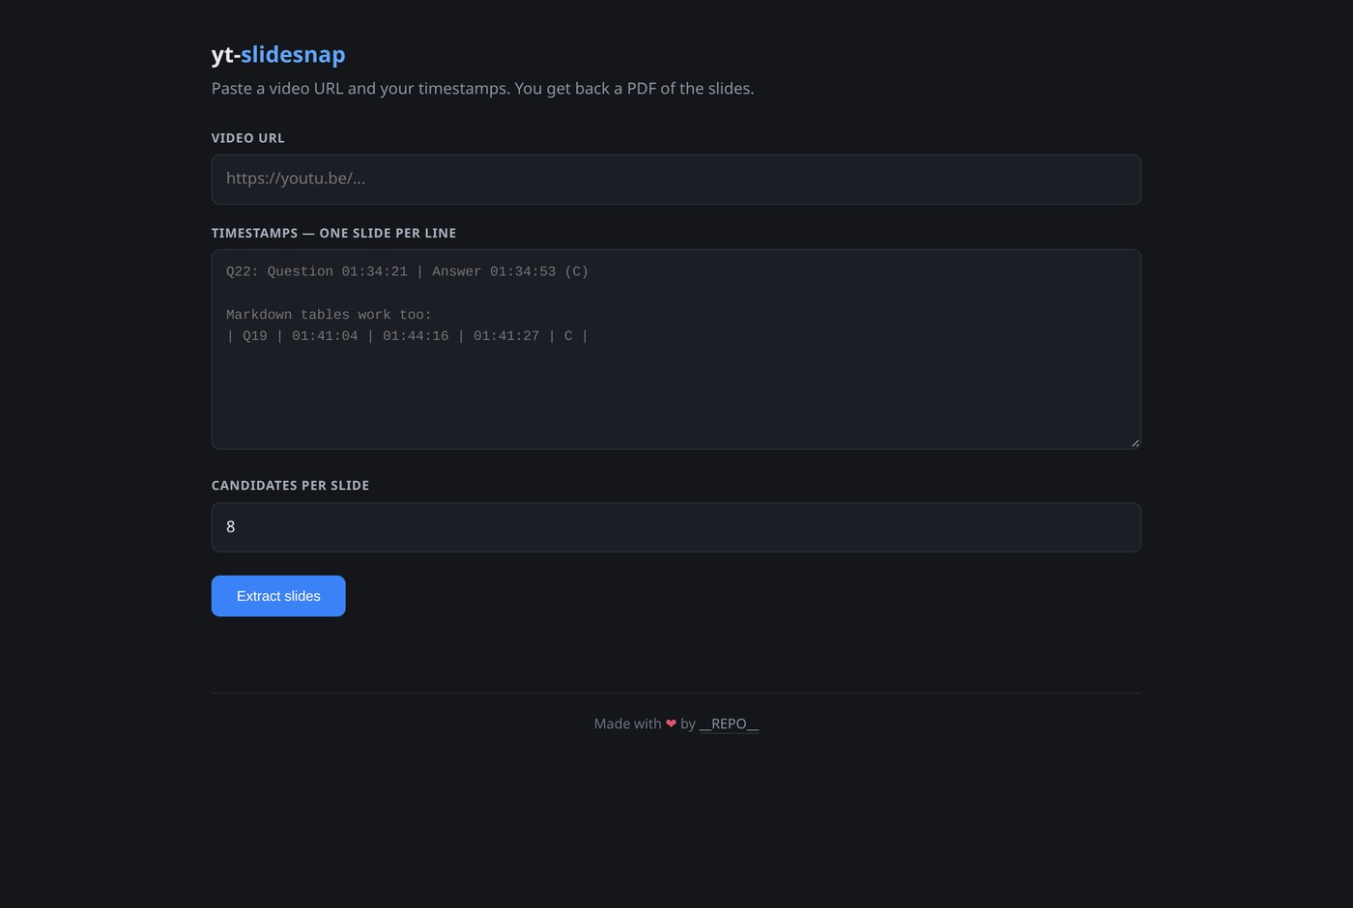The width and height of the screenshot is (1353, 908).
Task: Click the 'Paste a video URL' subtitle text
Action: tap(482, 89)
